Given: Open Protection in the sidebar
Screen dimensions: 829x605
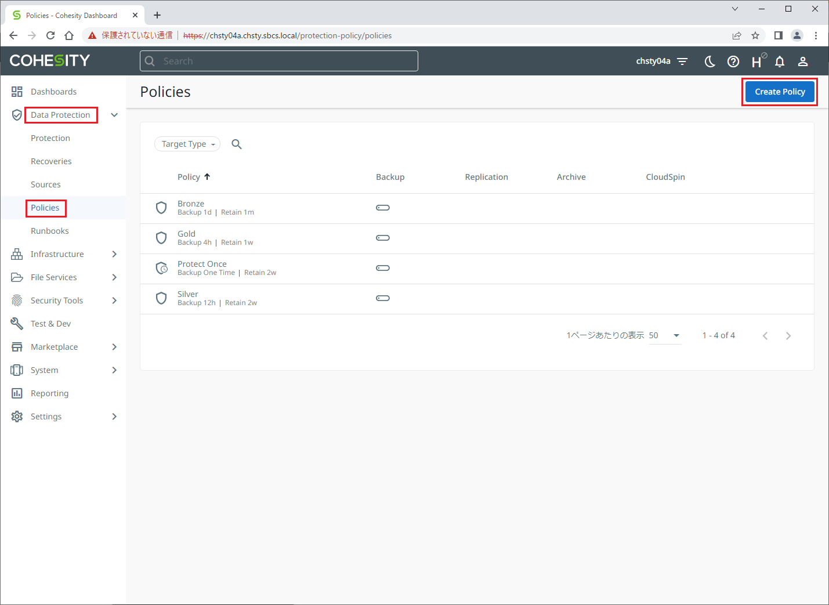Looking at the screenshot, I should click(x=50, y=138).
